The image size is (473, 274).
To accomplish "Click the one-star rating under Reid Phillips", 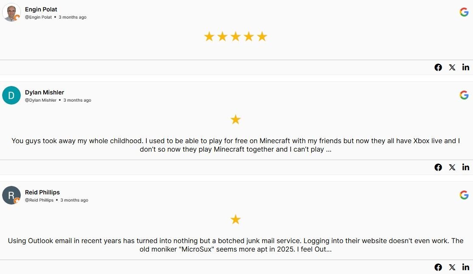I will 235,219.
